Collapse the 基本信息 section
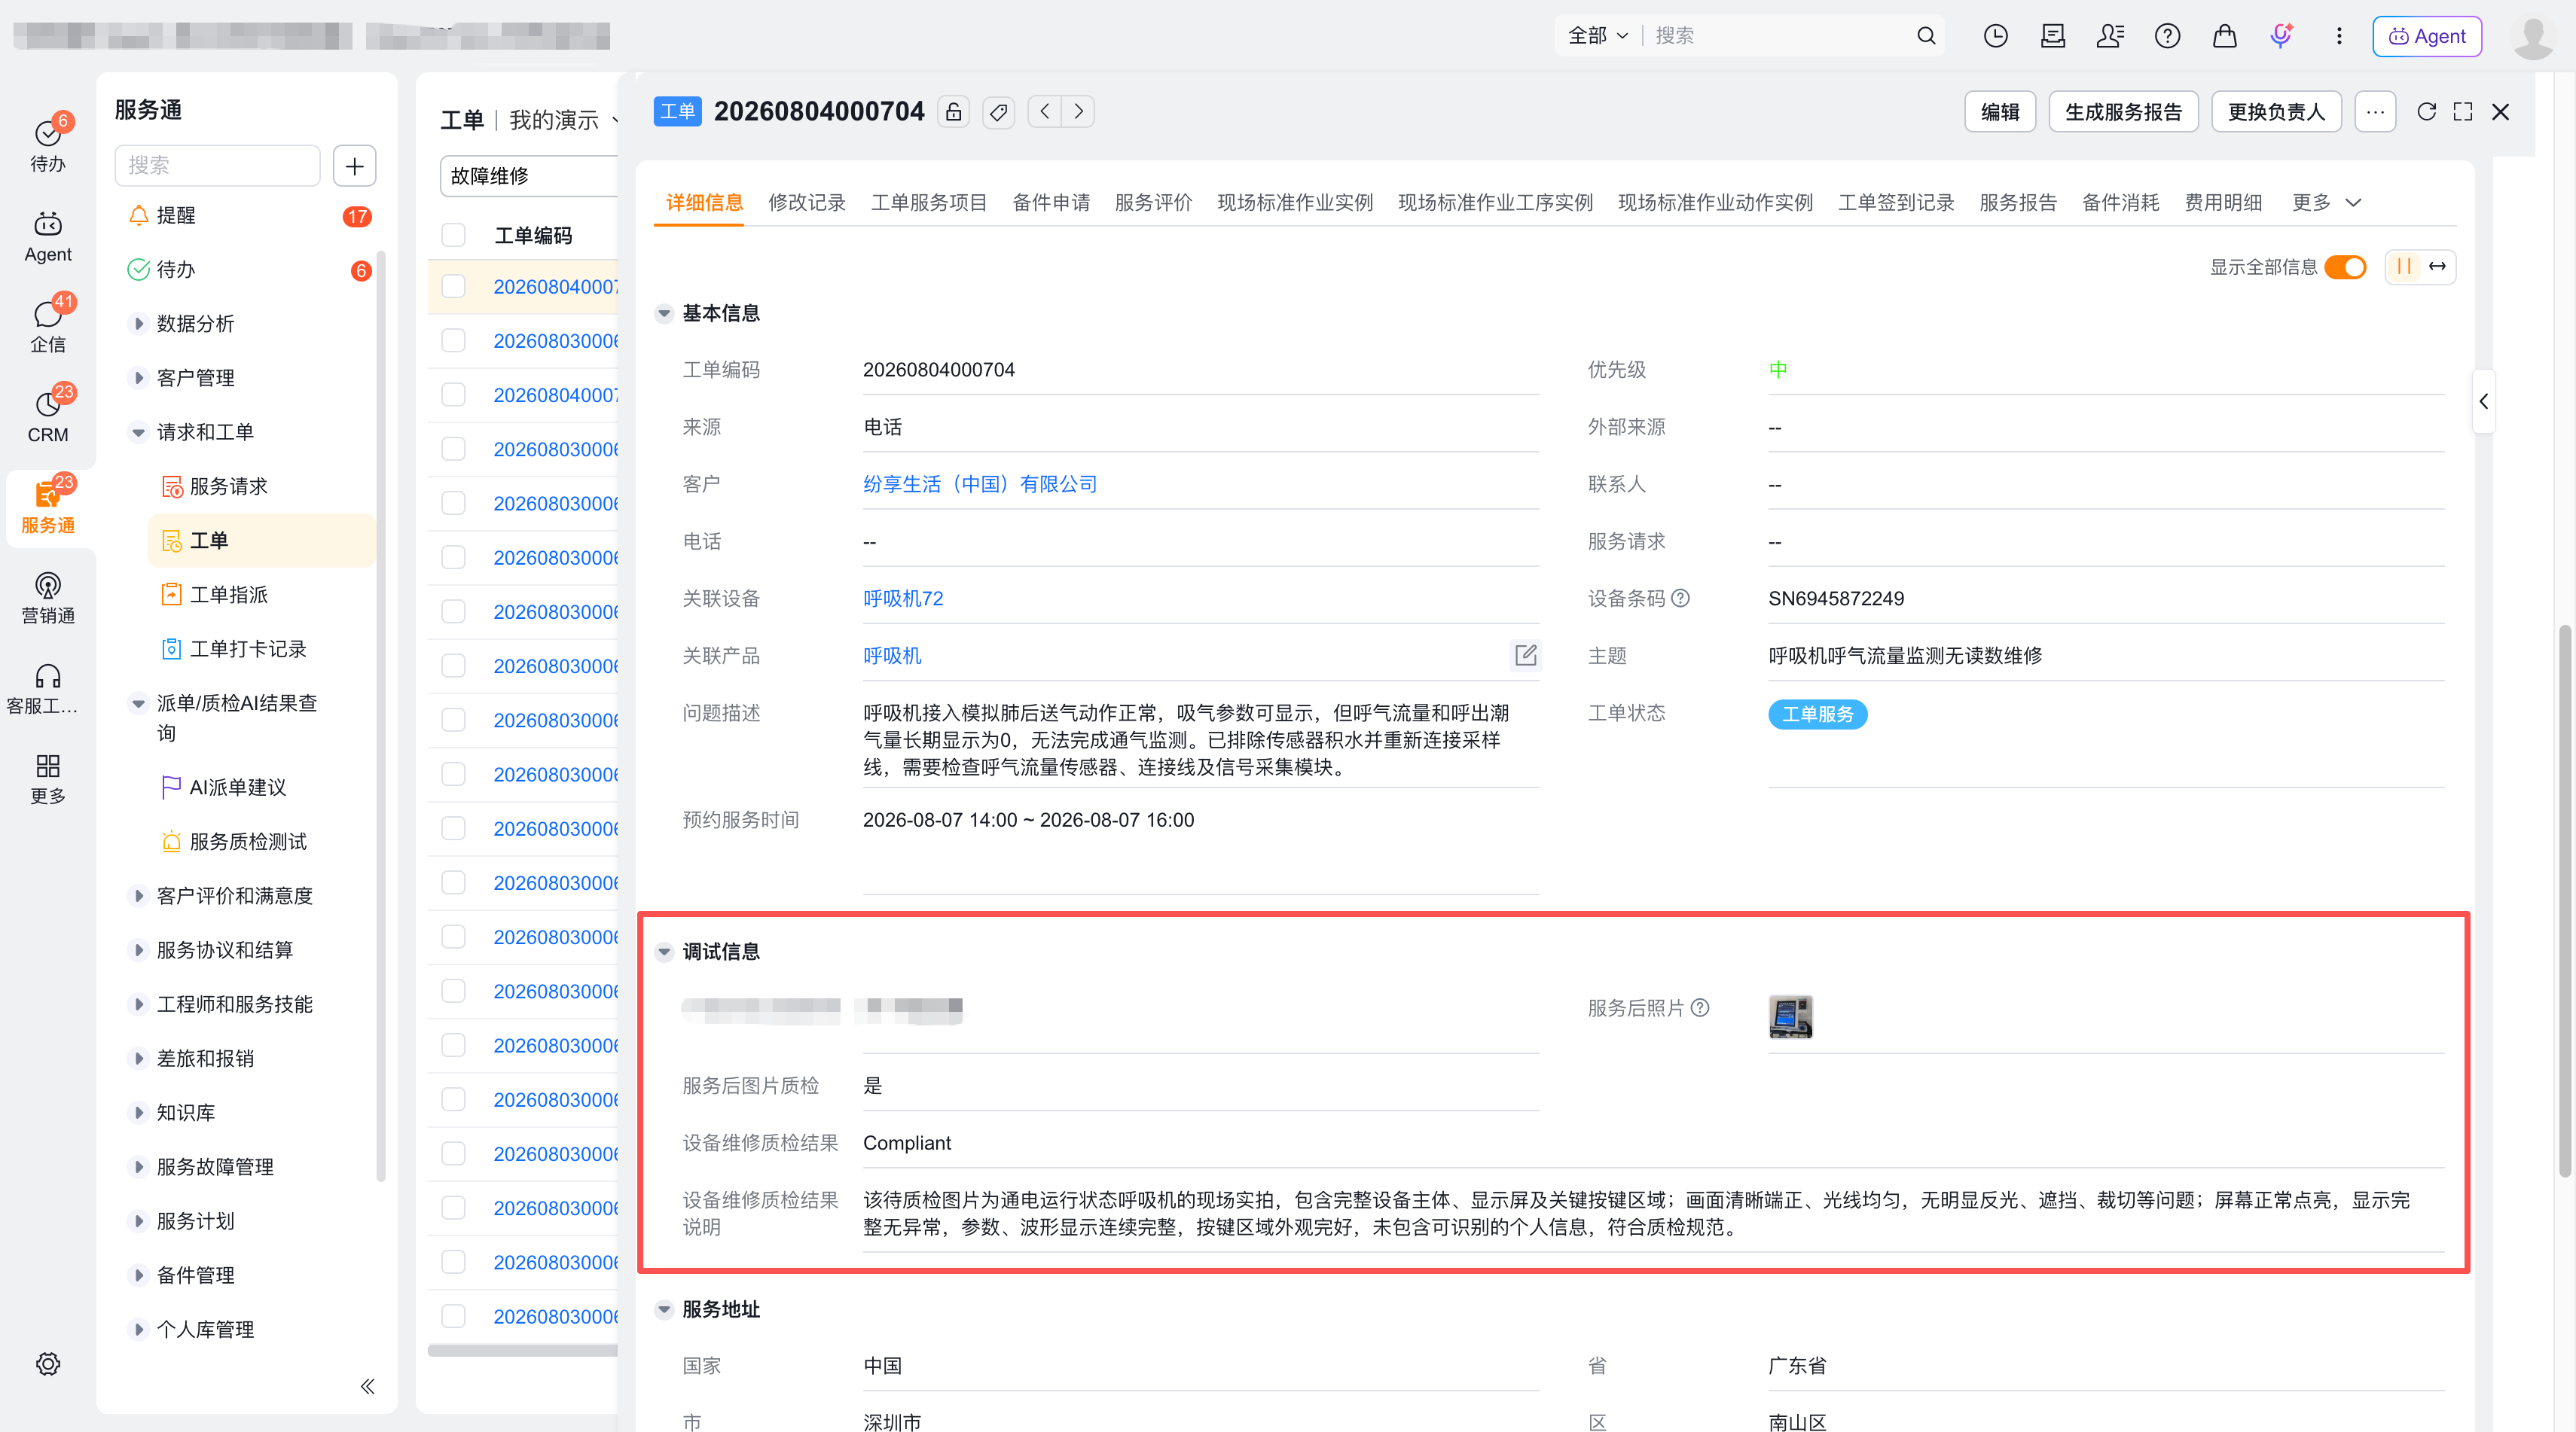This screenshot has height=1432, width=2576. [664, 314]
